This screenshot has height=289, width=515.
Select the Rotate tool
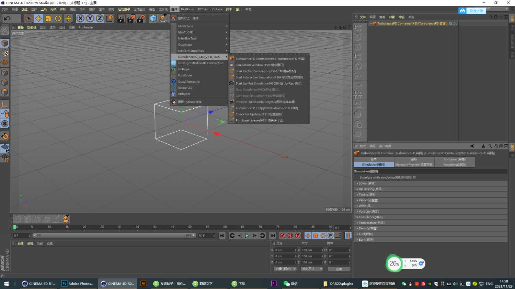58,18
